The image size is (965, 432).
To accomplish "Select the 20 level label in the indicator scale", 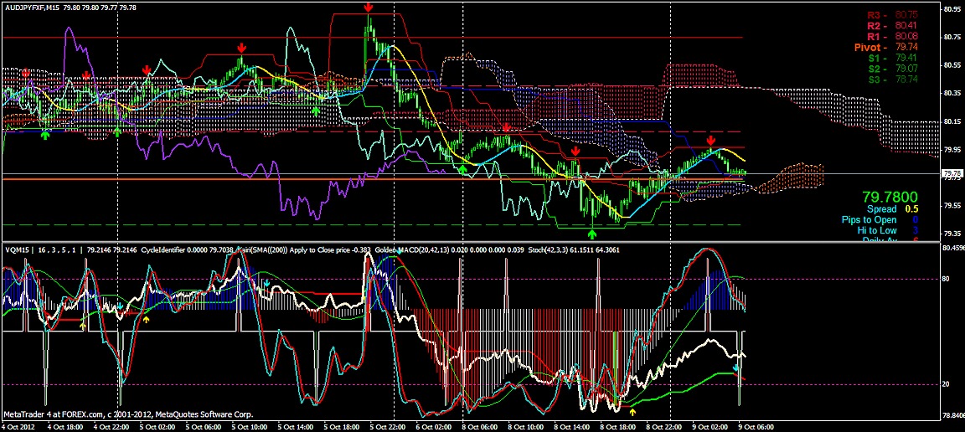I will click(946, 384).
